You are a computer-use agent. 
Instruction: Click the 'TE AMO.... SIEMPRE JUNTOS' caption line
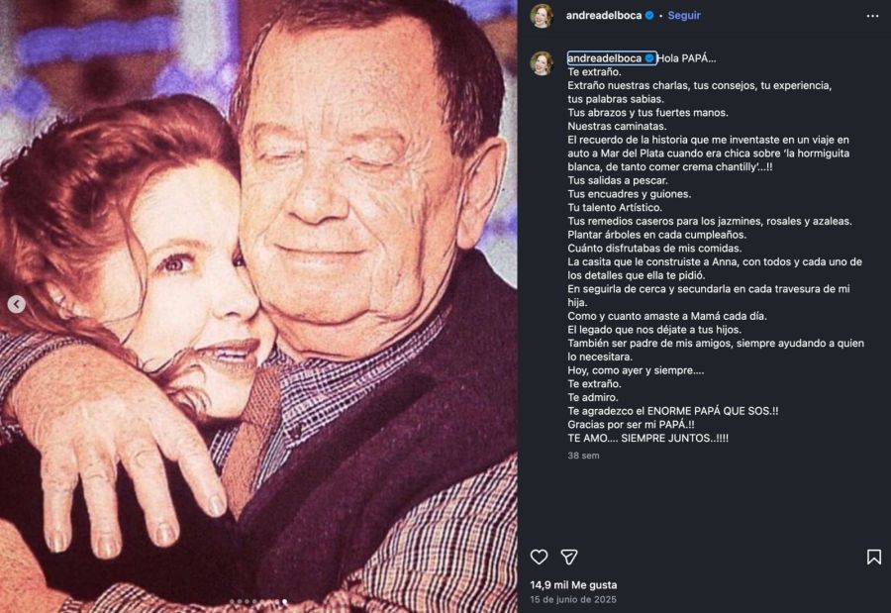647,437
